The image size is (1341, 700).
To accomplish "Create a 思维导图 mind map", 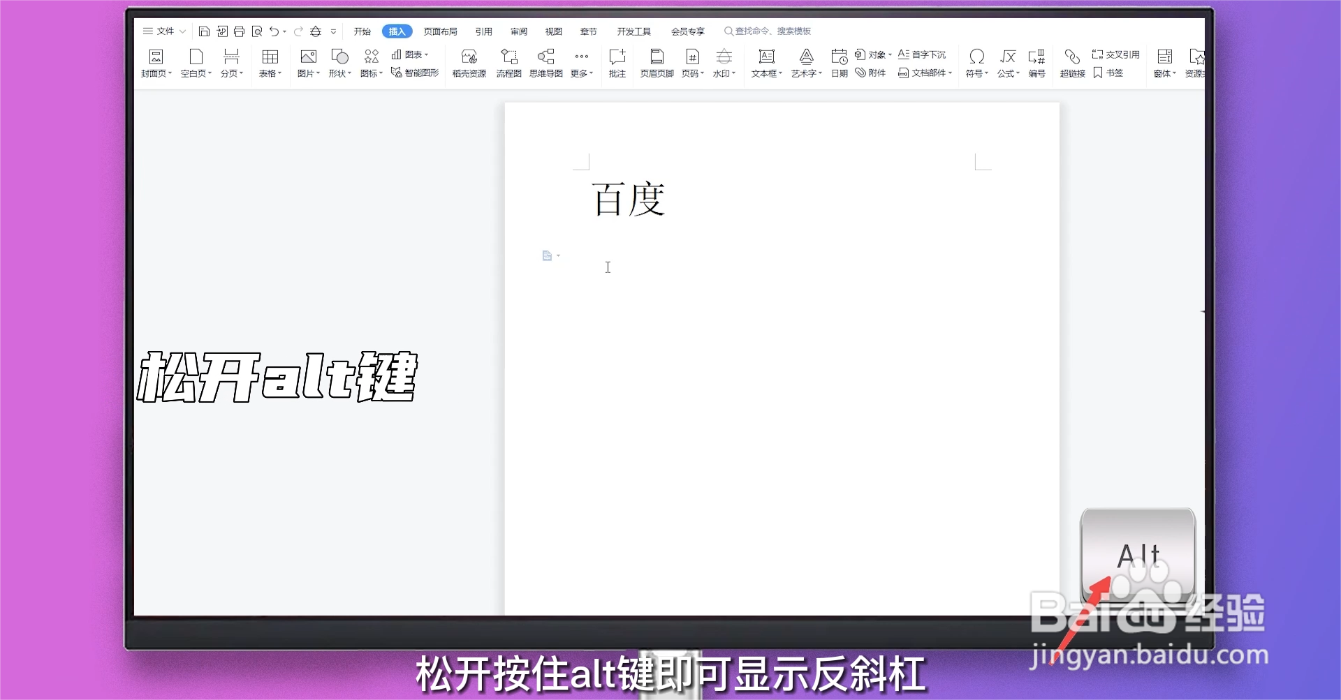I will [x=546, y=63].
